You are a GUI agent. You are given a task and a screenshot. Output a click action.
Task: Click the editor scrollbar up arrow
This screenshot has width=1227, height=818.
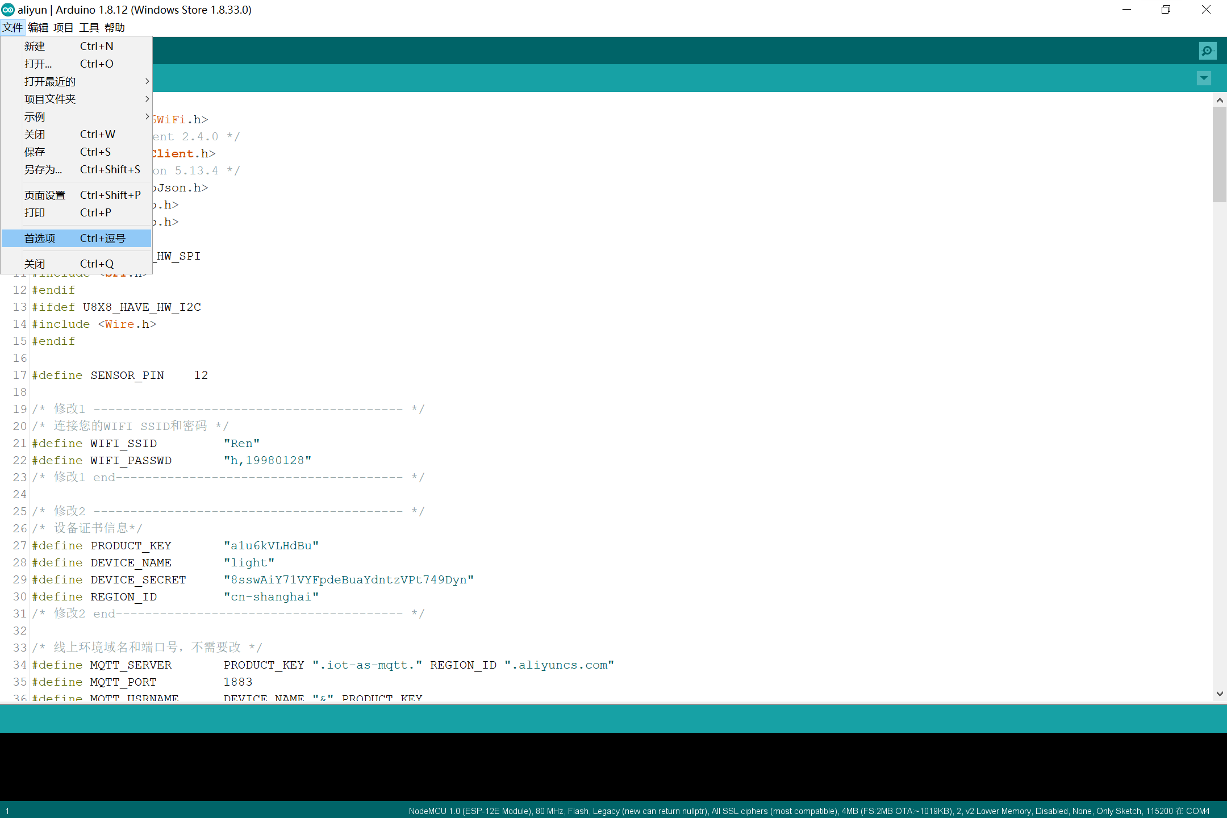[1220, 101]
